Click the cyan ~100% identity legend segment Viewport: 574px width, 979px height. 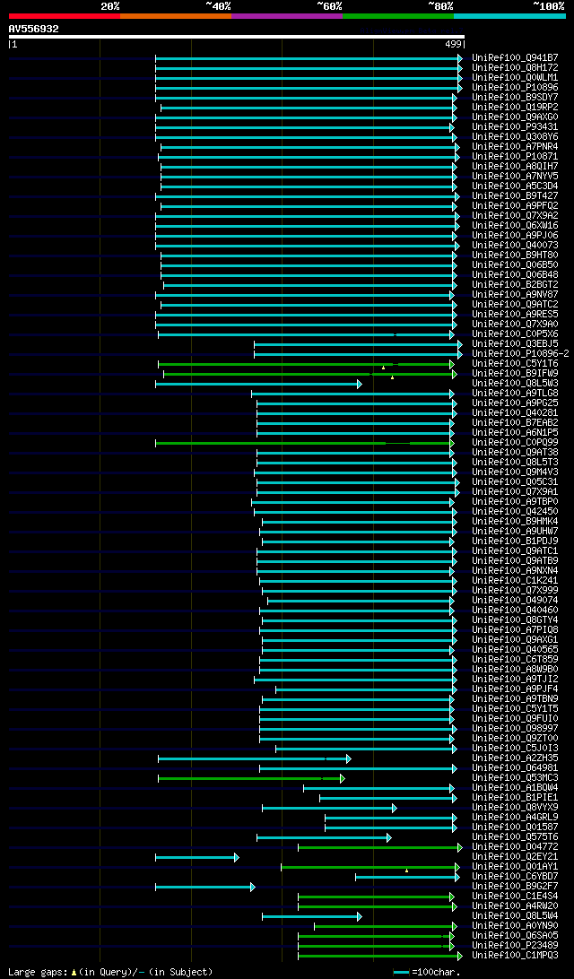click(509, 15)
